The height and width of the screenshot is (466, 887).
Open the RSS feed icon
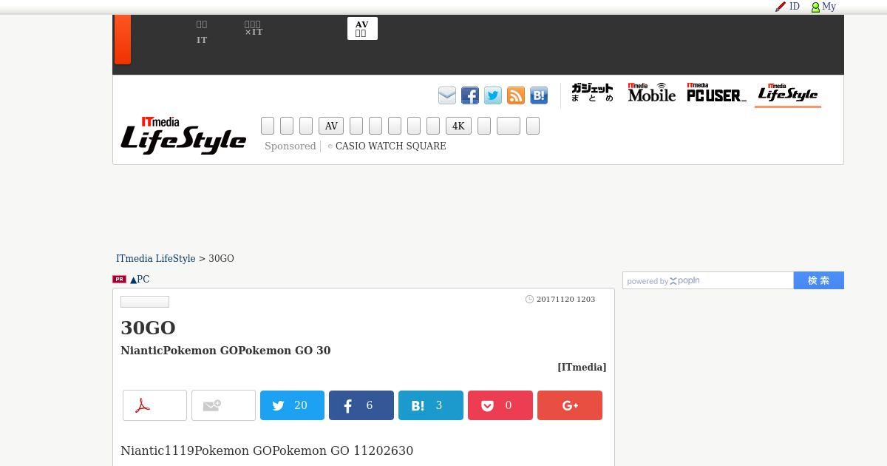coord(516,95)
